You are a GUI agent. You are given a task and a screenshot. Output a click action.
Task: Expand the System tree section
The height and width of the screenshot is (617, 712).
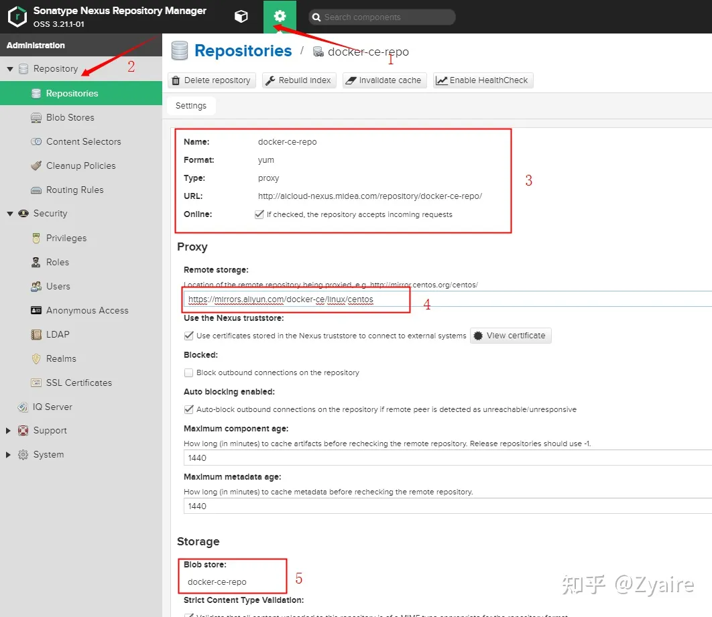click(x=8, y=455)
